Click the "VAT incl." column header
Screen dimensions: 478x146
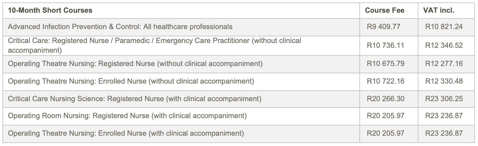click(438, 10)
